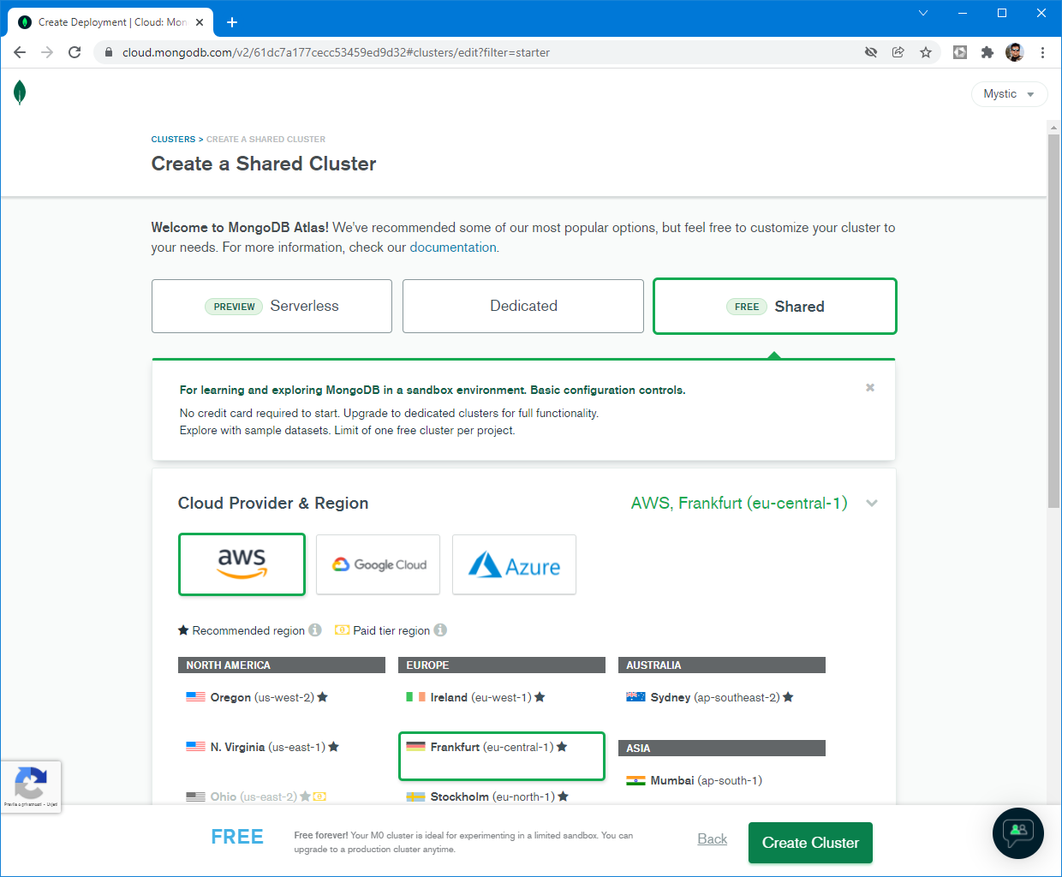This screenshot has width=1062, height=877.
Task: Click the ASIA region header
Action: click(x=722, y=749)
